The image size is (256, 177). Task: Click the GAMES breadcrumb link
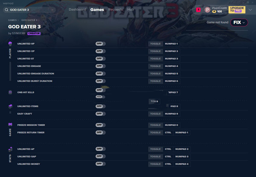[x=12, y=20]
